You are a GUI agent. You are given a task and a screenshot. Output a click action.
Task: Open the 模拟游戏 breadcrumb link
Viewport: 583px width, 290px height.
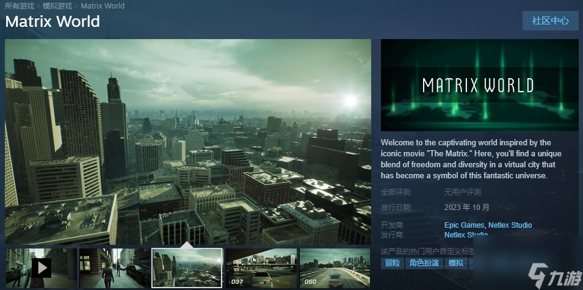tap(57, 6)
